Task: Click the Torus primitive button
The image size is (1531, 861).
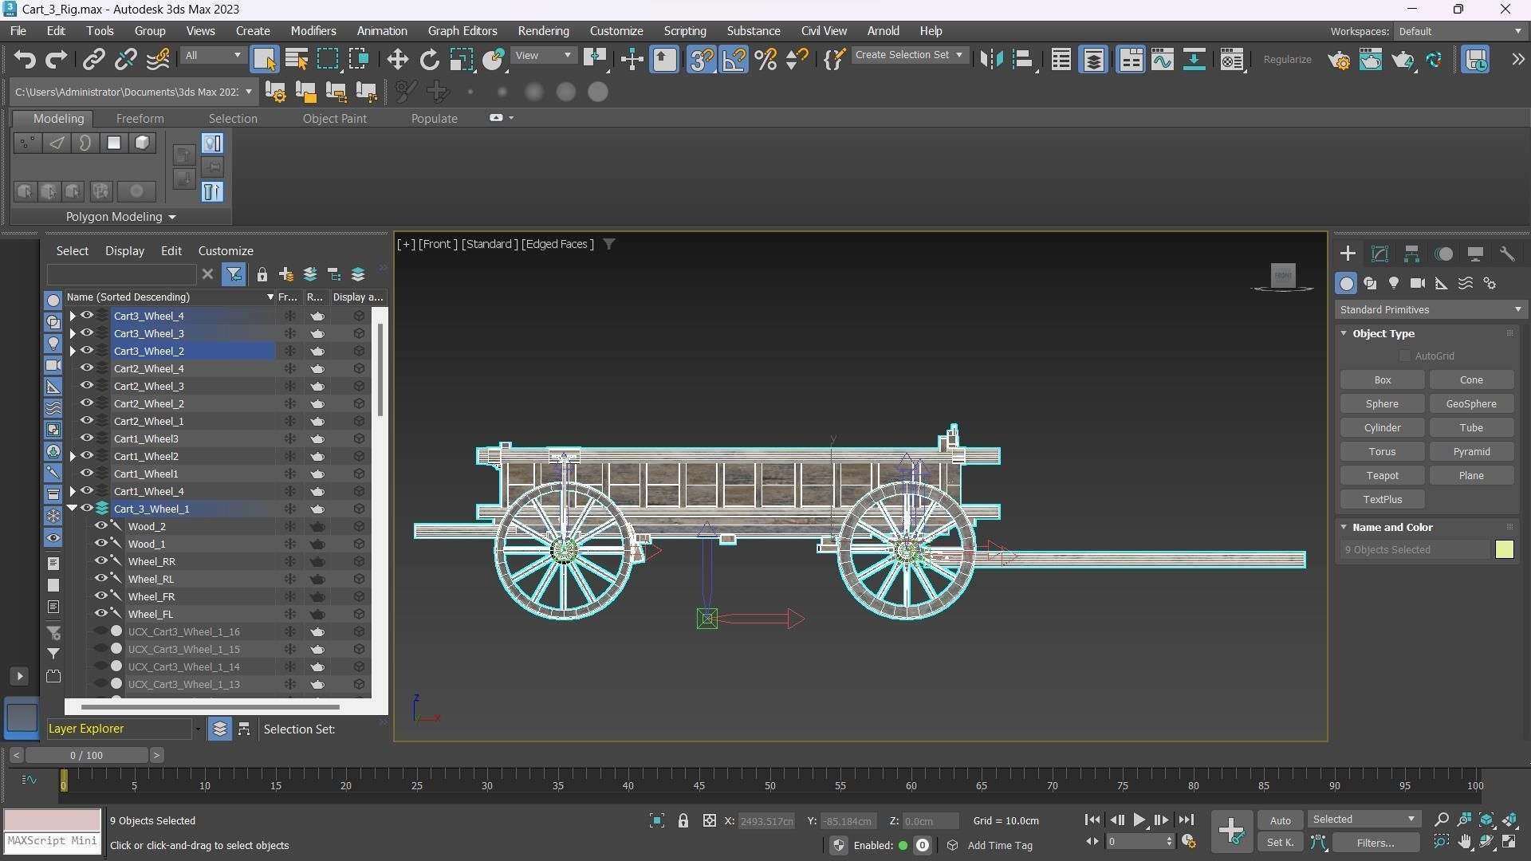Action: [x=1382, y=452]
